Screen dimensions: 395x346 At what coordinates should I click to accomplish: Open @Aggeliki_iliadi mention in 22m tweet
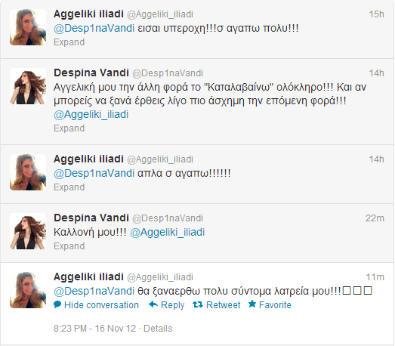coord(167,233)
